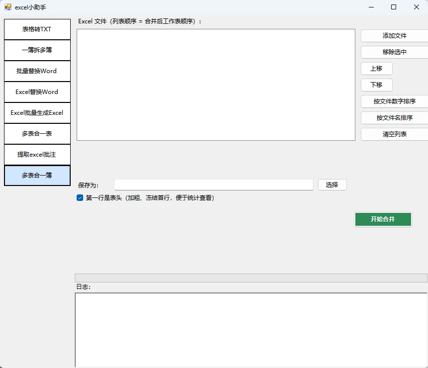Click the excel小助手 app icon in title bar
The height and width of the screenshot is (368, 428).
(x=8, y=7)
